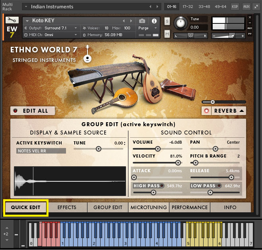The height and width of the screenshot is (250, 262).
Task: Show instrument info with the i icon
Action: pyautogui.click(x=154, y=21)
